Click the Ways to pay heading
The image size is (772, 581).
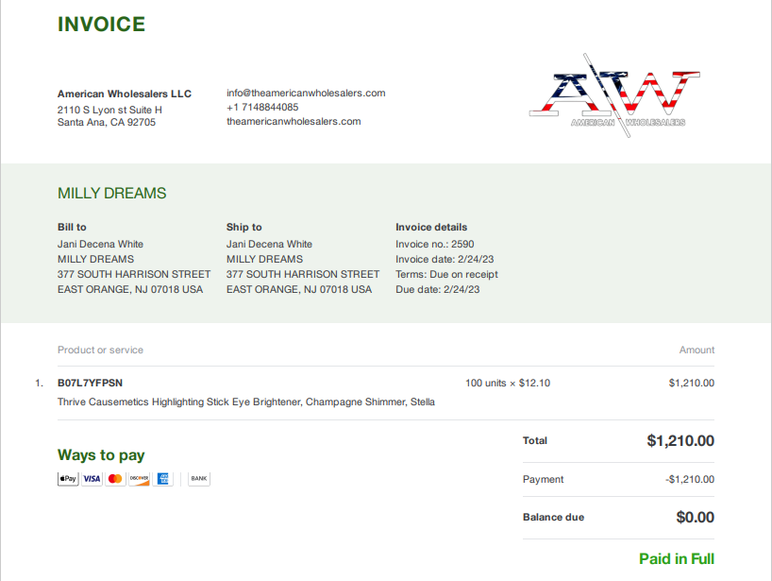[101, 454]
